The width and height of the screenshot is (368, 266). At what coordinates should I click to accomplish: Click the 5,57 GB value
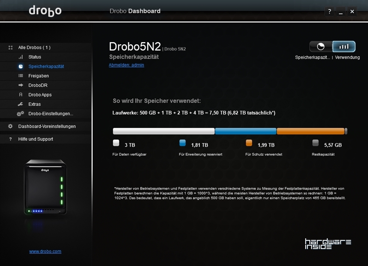click(333, 145)
